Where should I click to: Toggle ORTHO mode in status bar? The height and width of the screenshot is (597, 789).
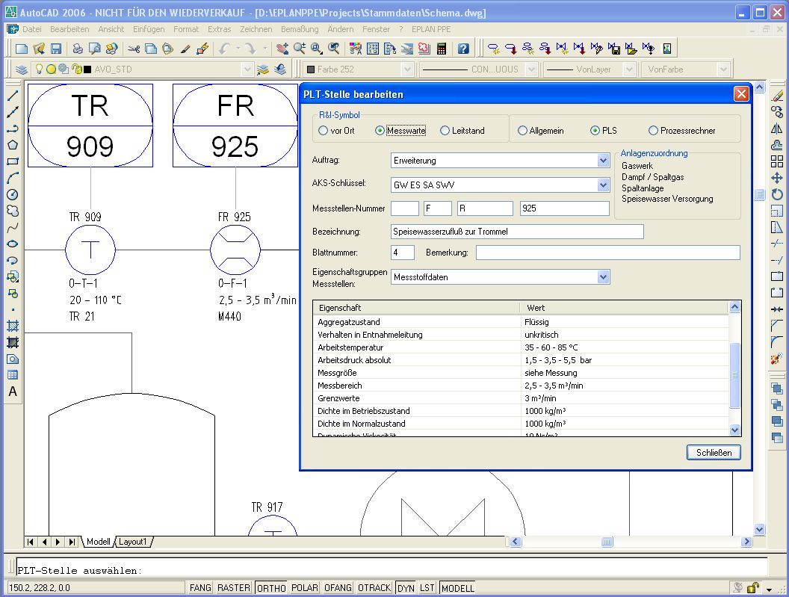[x=271, y=588]
